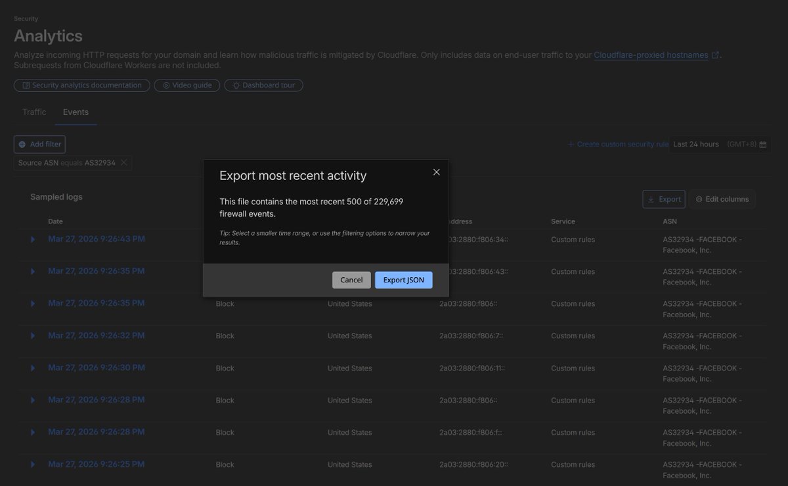Switch to the Traffic tab
Screen dimensions: 788x486
point(34,112)
